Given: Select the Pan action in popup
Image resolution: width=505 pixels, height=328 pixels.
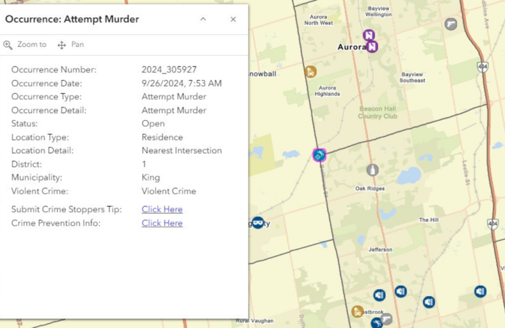Looking at the screenshot, I should 71,45.
